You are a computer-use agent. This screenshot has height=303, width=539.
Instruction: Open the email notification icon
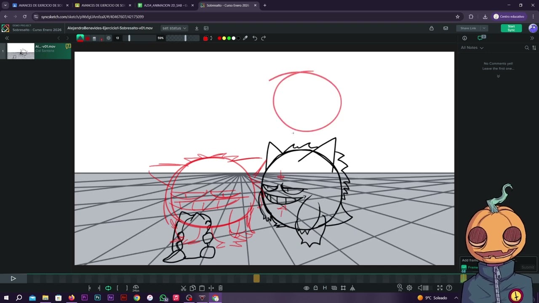point(446,28)
